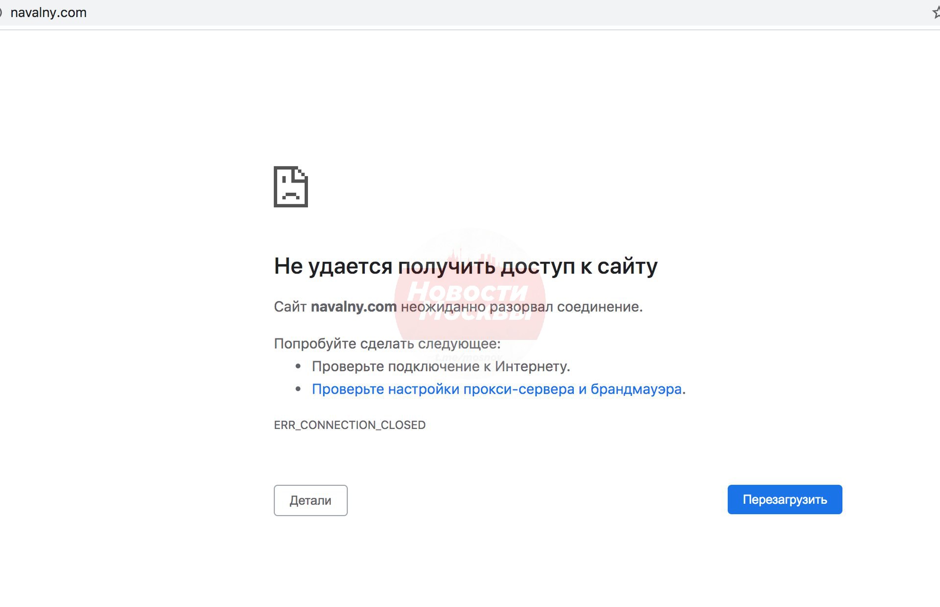This screenshot has width=940, height=607.
Task: Click 'Попробуйте сделать следующее:' text
Action: (387, 344)
